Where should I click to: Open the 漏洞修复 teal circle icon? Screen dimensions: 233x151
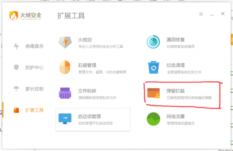(153, 42)
